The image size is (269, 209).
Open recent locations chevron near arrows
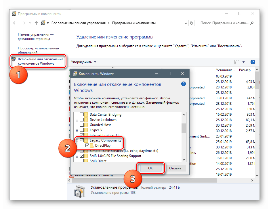tap(30, 23)
